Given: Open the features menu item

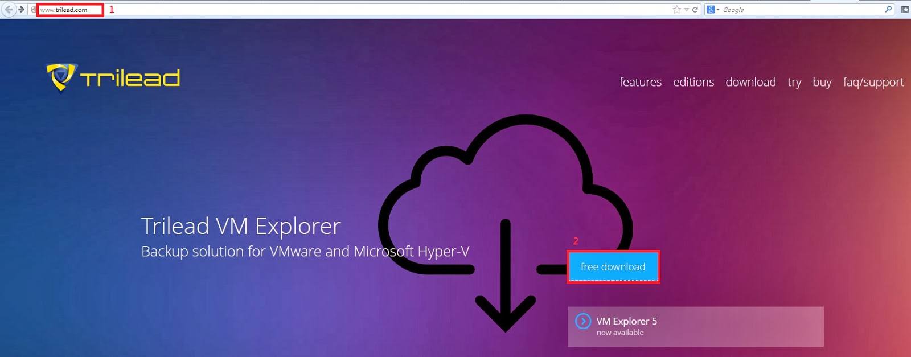Looking at the screenshot, I should click(641, 82).
